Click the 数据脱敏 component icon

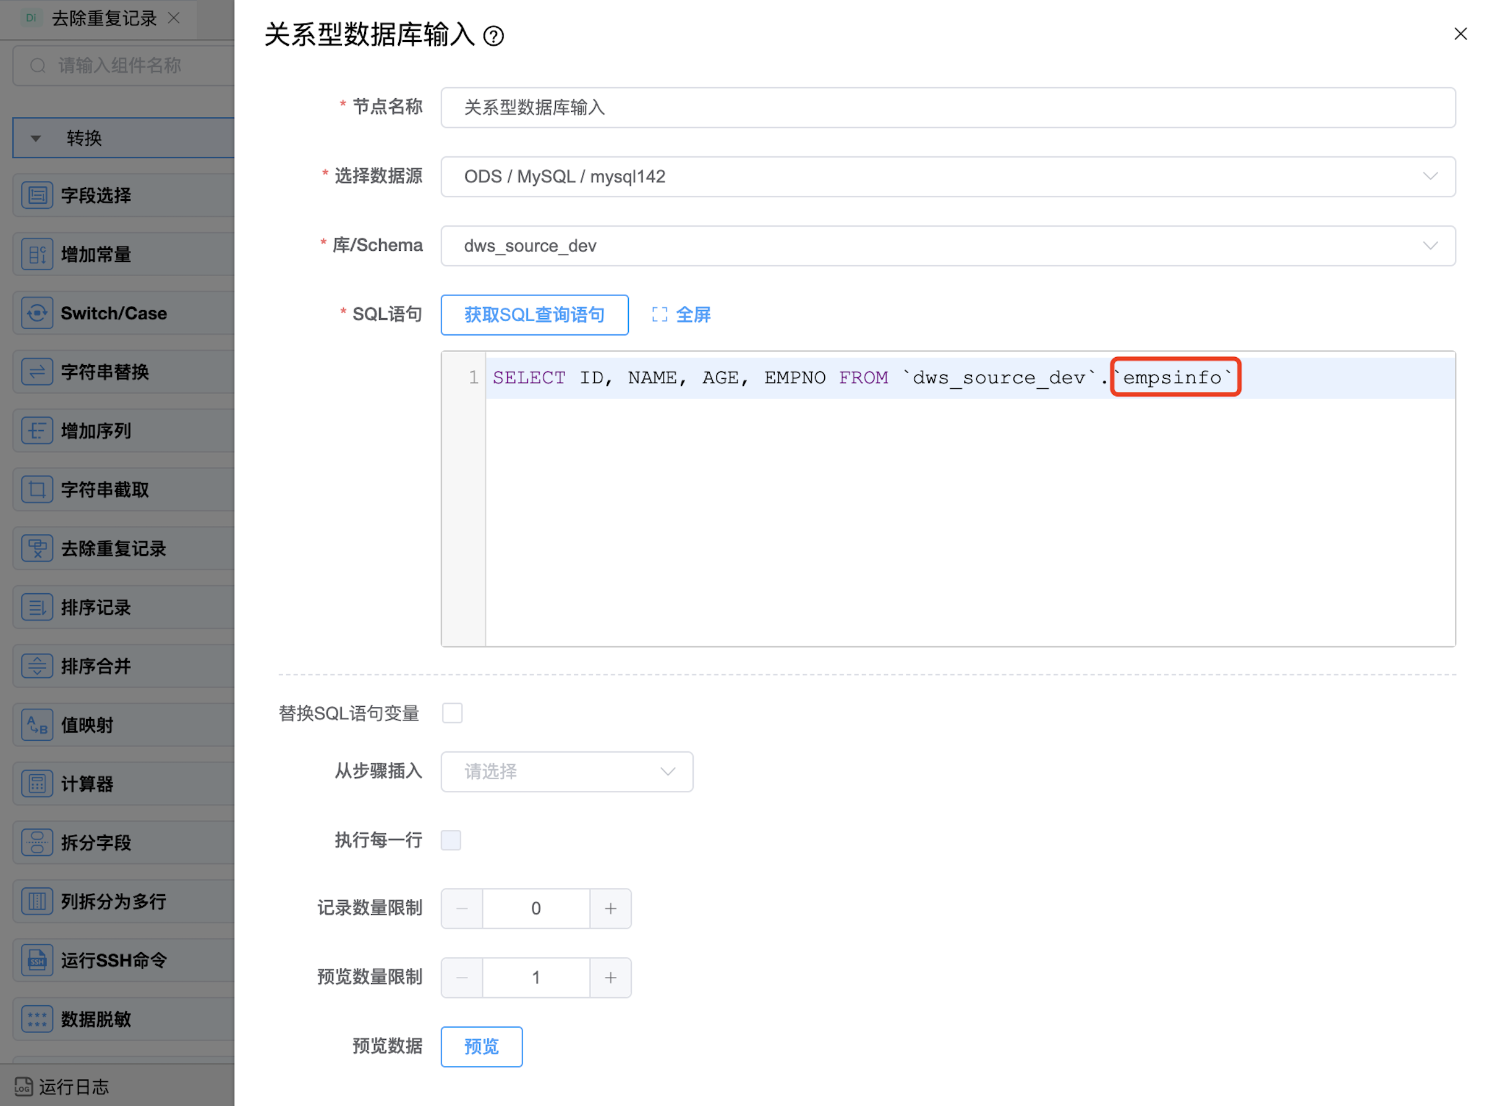(37, 1019)
